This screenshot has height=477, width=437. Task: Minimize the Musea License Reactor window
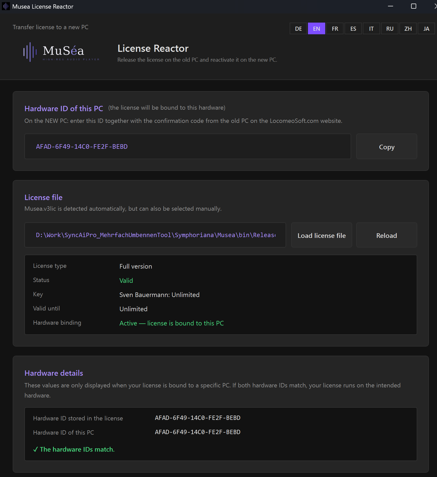(391, 6)
